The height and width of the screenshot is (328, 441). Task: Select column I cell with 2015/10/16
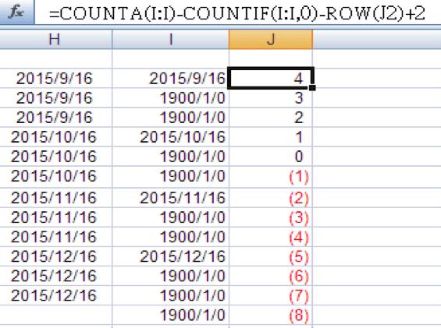(170, 137)
